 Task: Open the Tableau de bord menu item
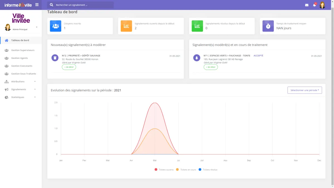(21, 40)
